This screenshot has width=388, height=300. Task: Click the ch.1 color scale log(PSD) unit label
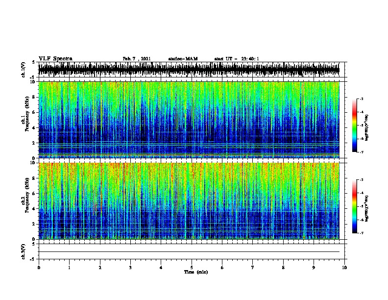pos(367,127)
